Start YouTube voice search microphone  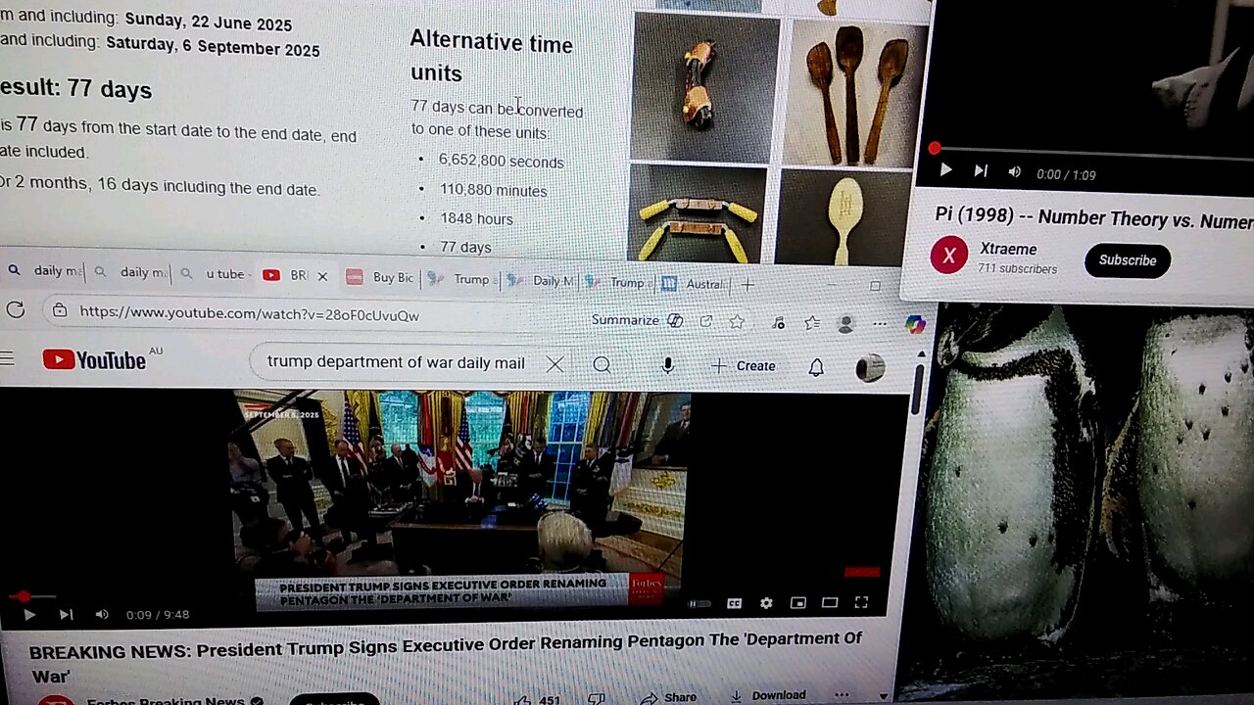(667, 365)
